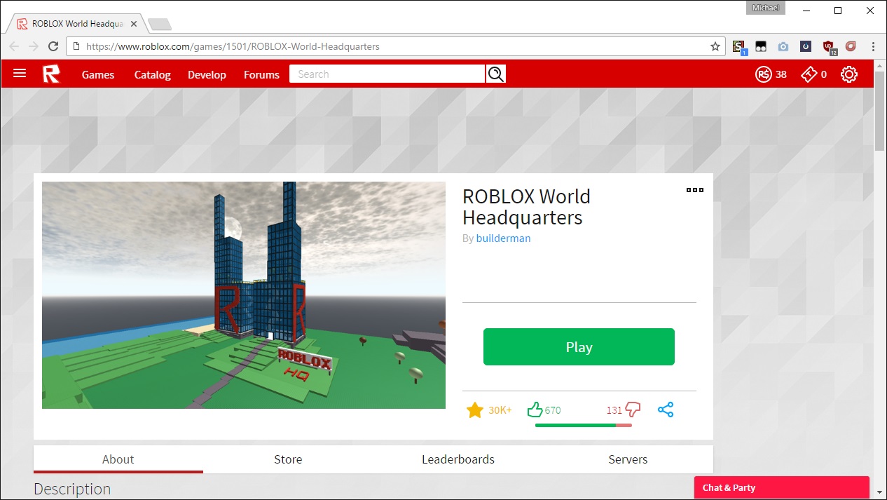Open the Robux balance icon

coord(763,74)
